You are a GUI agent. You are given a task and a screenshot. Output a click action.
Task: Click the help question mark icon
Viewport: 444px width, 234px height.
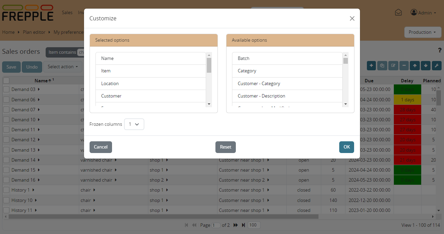[440, 50]
